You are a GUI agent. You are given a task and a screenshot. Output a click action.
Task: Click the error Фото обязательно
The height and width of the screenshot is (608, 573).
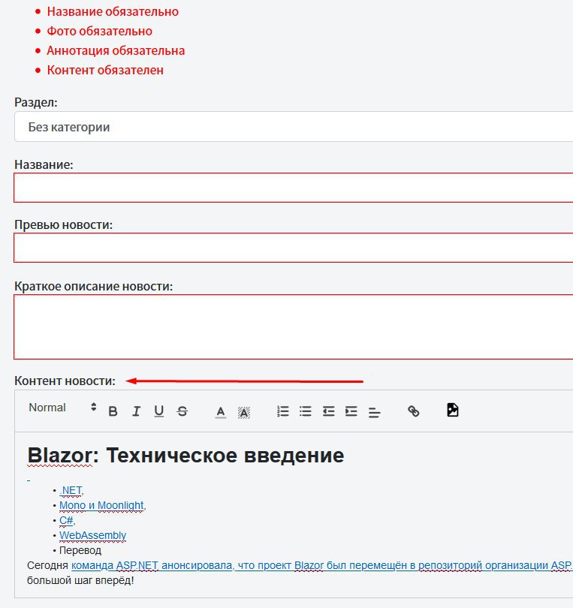tap(100, 31)
